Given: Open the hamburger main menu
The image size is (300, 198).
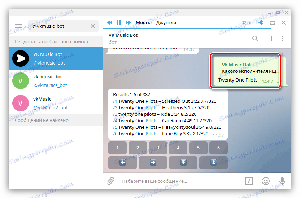Looking at the screenshot, I should [18, 26].
